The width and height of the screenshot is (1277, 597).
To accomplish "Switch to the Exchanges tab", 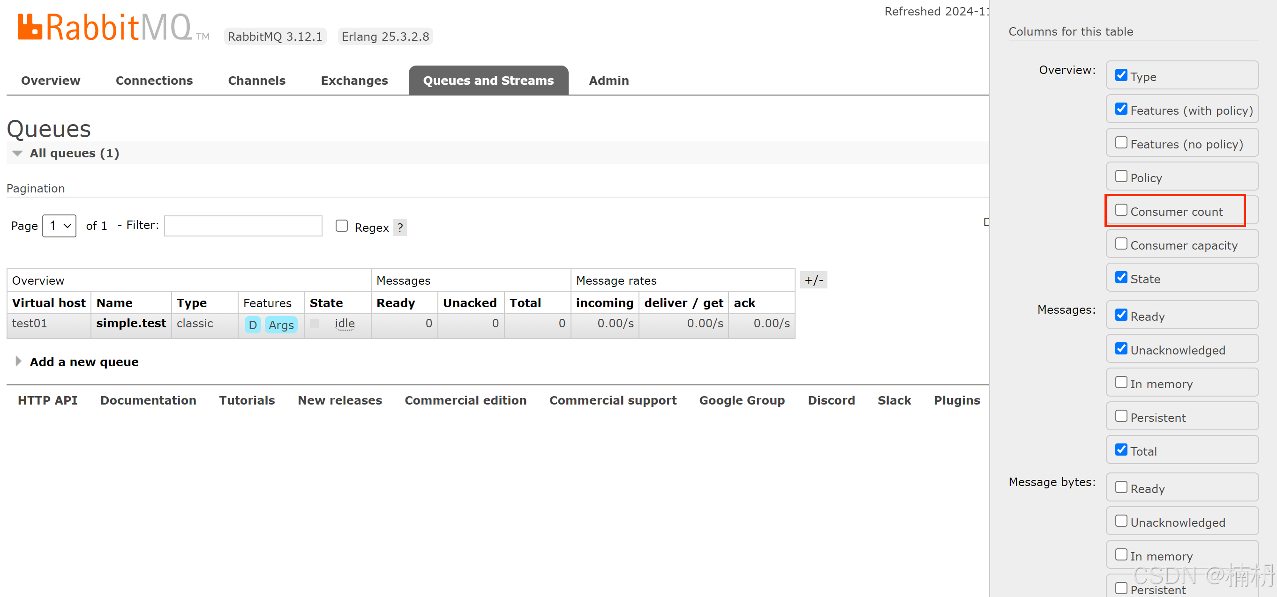I will pyautogui.click(x=354, y=81).
